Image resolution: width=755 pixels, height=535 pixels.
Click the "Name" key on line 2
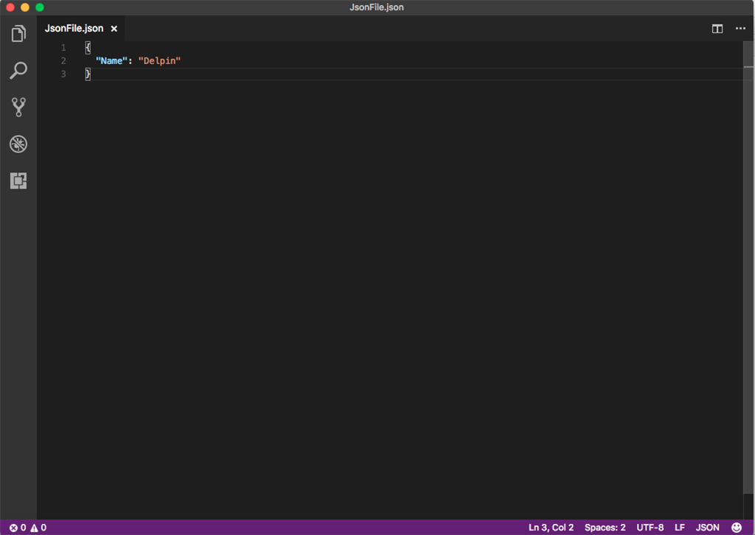click(x=111, y=60)
